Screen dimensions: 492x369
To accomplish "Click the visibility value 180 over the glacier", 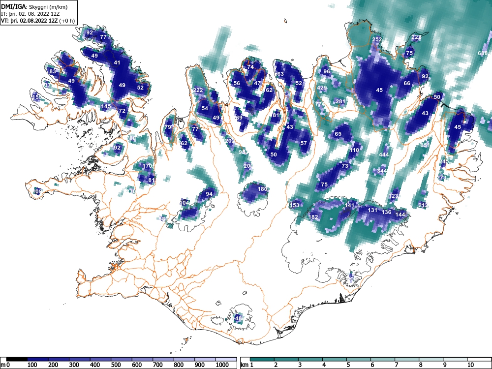I will coord(262,189).
